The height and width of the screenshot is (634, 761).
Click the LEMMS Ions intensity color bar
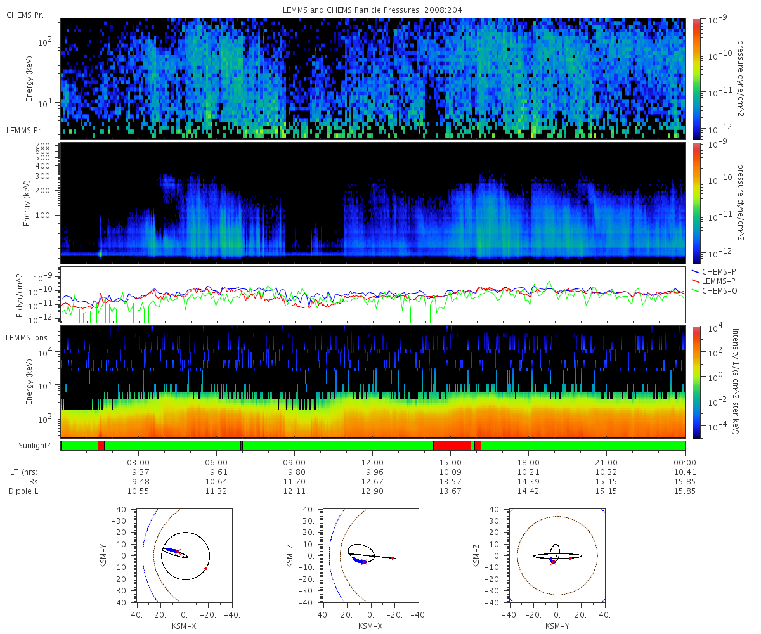696,382
